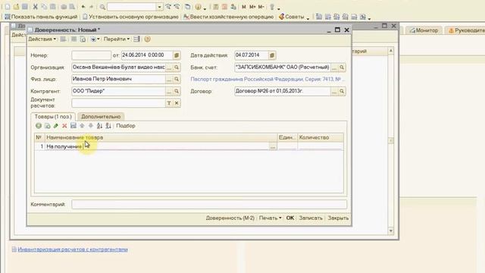Click the Наименование товара column header
The width and height of the screenshot is (485, 273).
pos(161,137)
